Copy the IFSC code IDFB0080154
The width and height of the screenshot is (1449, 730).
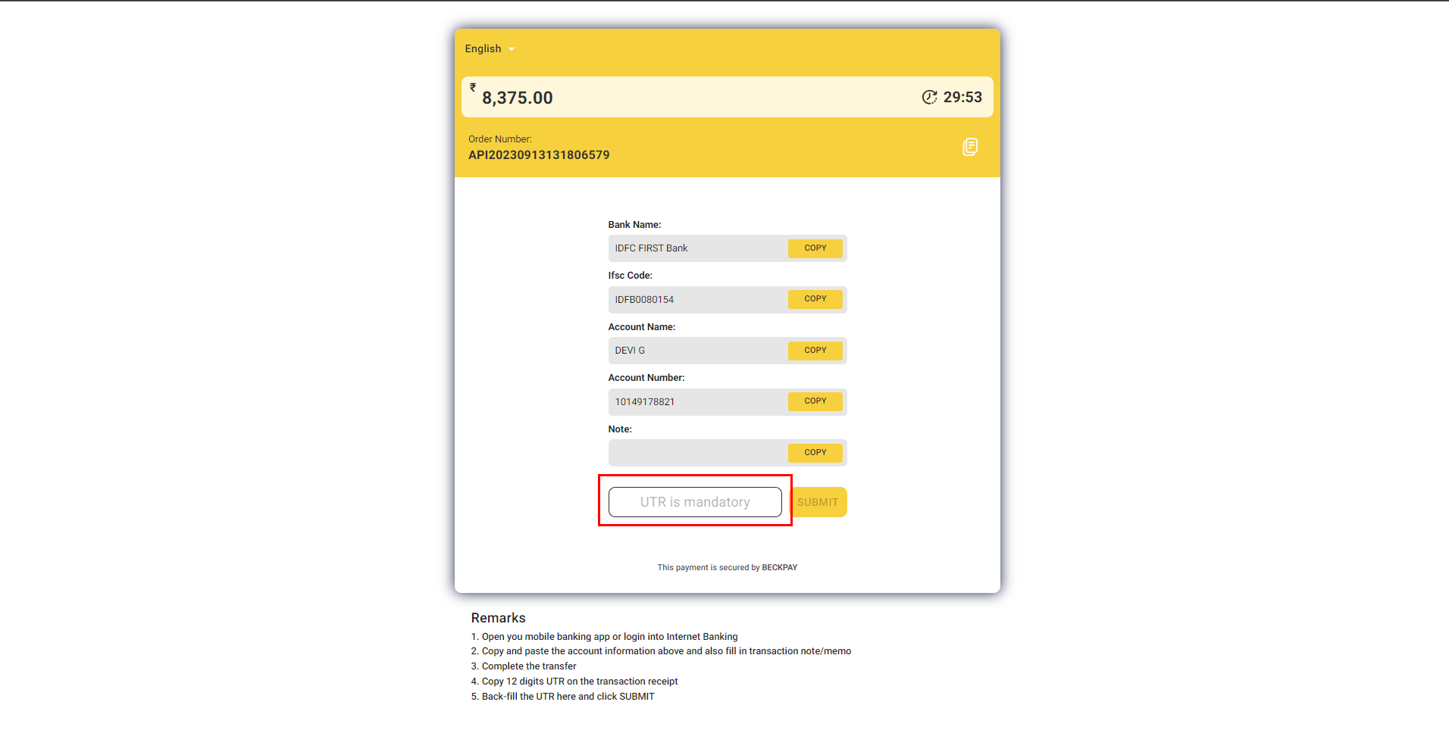pyautogui.click(x=815, y=299)
